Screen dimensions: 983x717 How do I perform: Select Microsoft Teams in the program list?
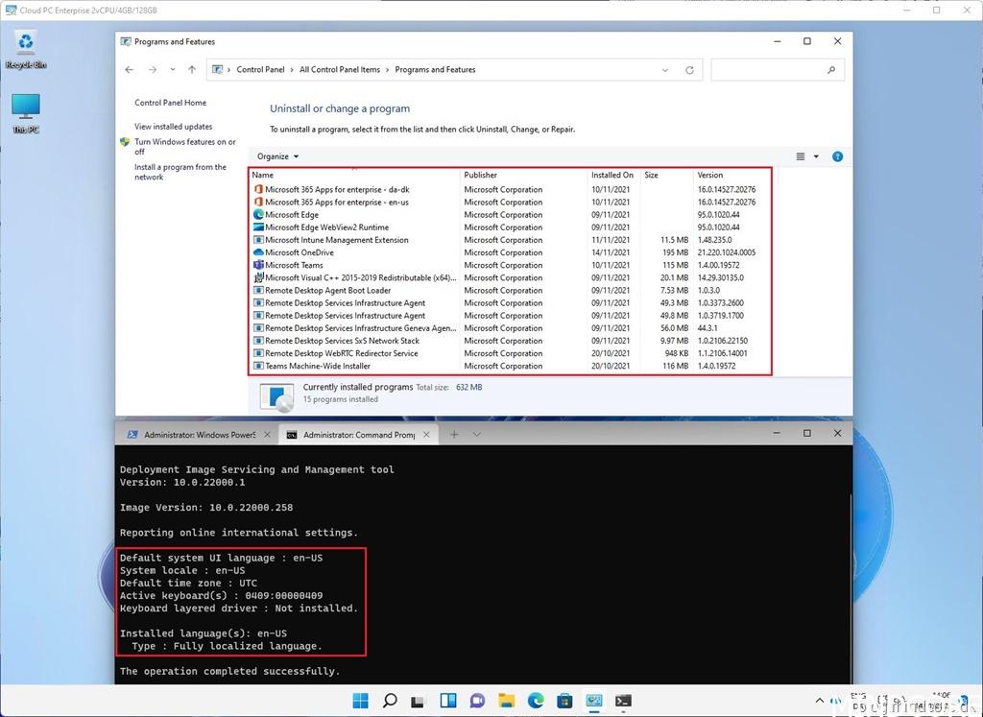(294, 265)
